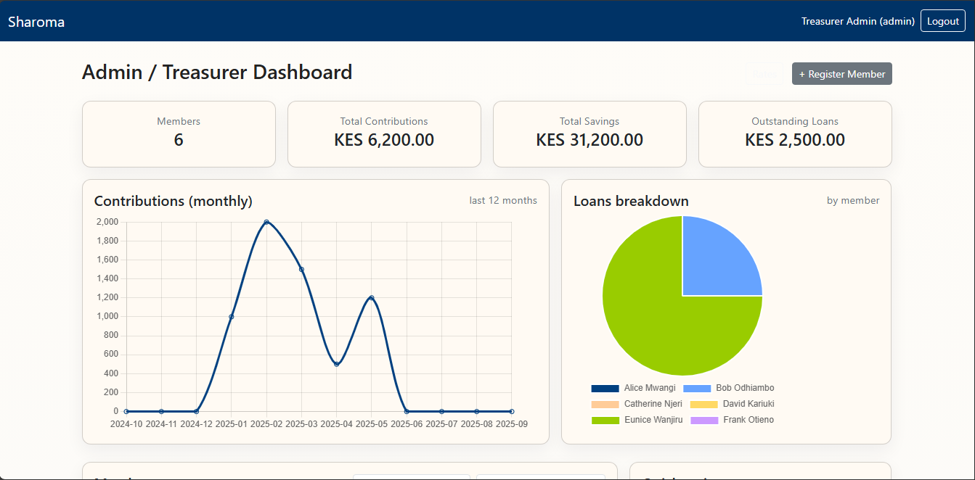Viewport: 975px width, 480px height.
Task: Click the Outstanding Loans card
Action: pyautogui.click(x=795, y=134)
